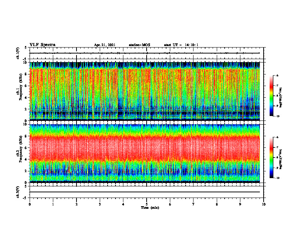Click time axis tick label "1"
Viewport: 297px width, 229px height.
point(53,204)
